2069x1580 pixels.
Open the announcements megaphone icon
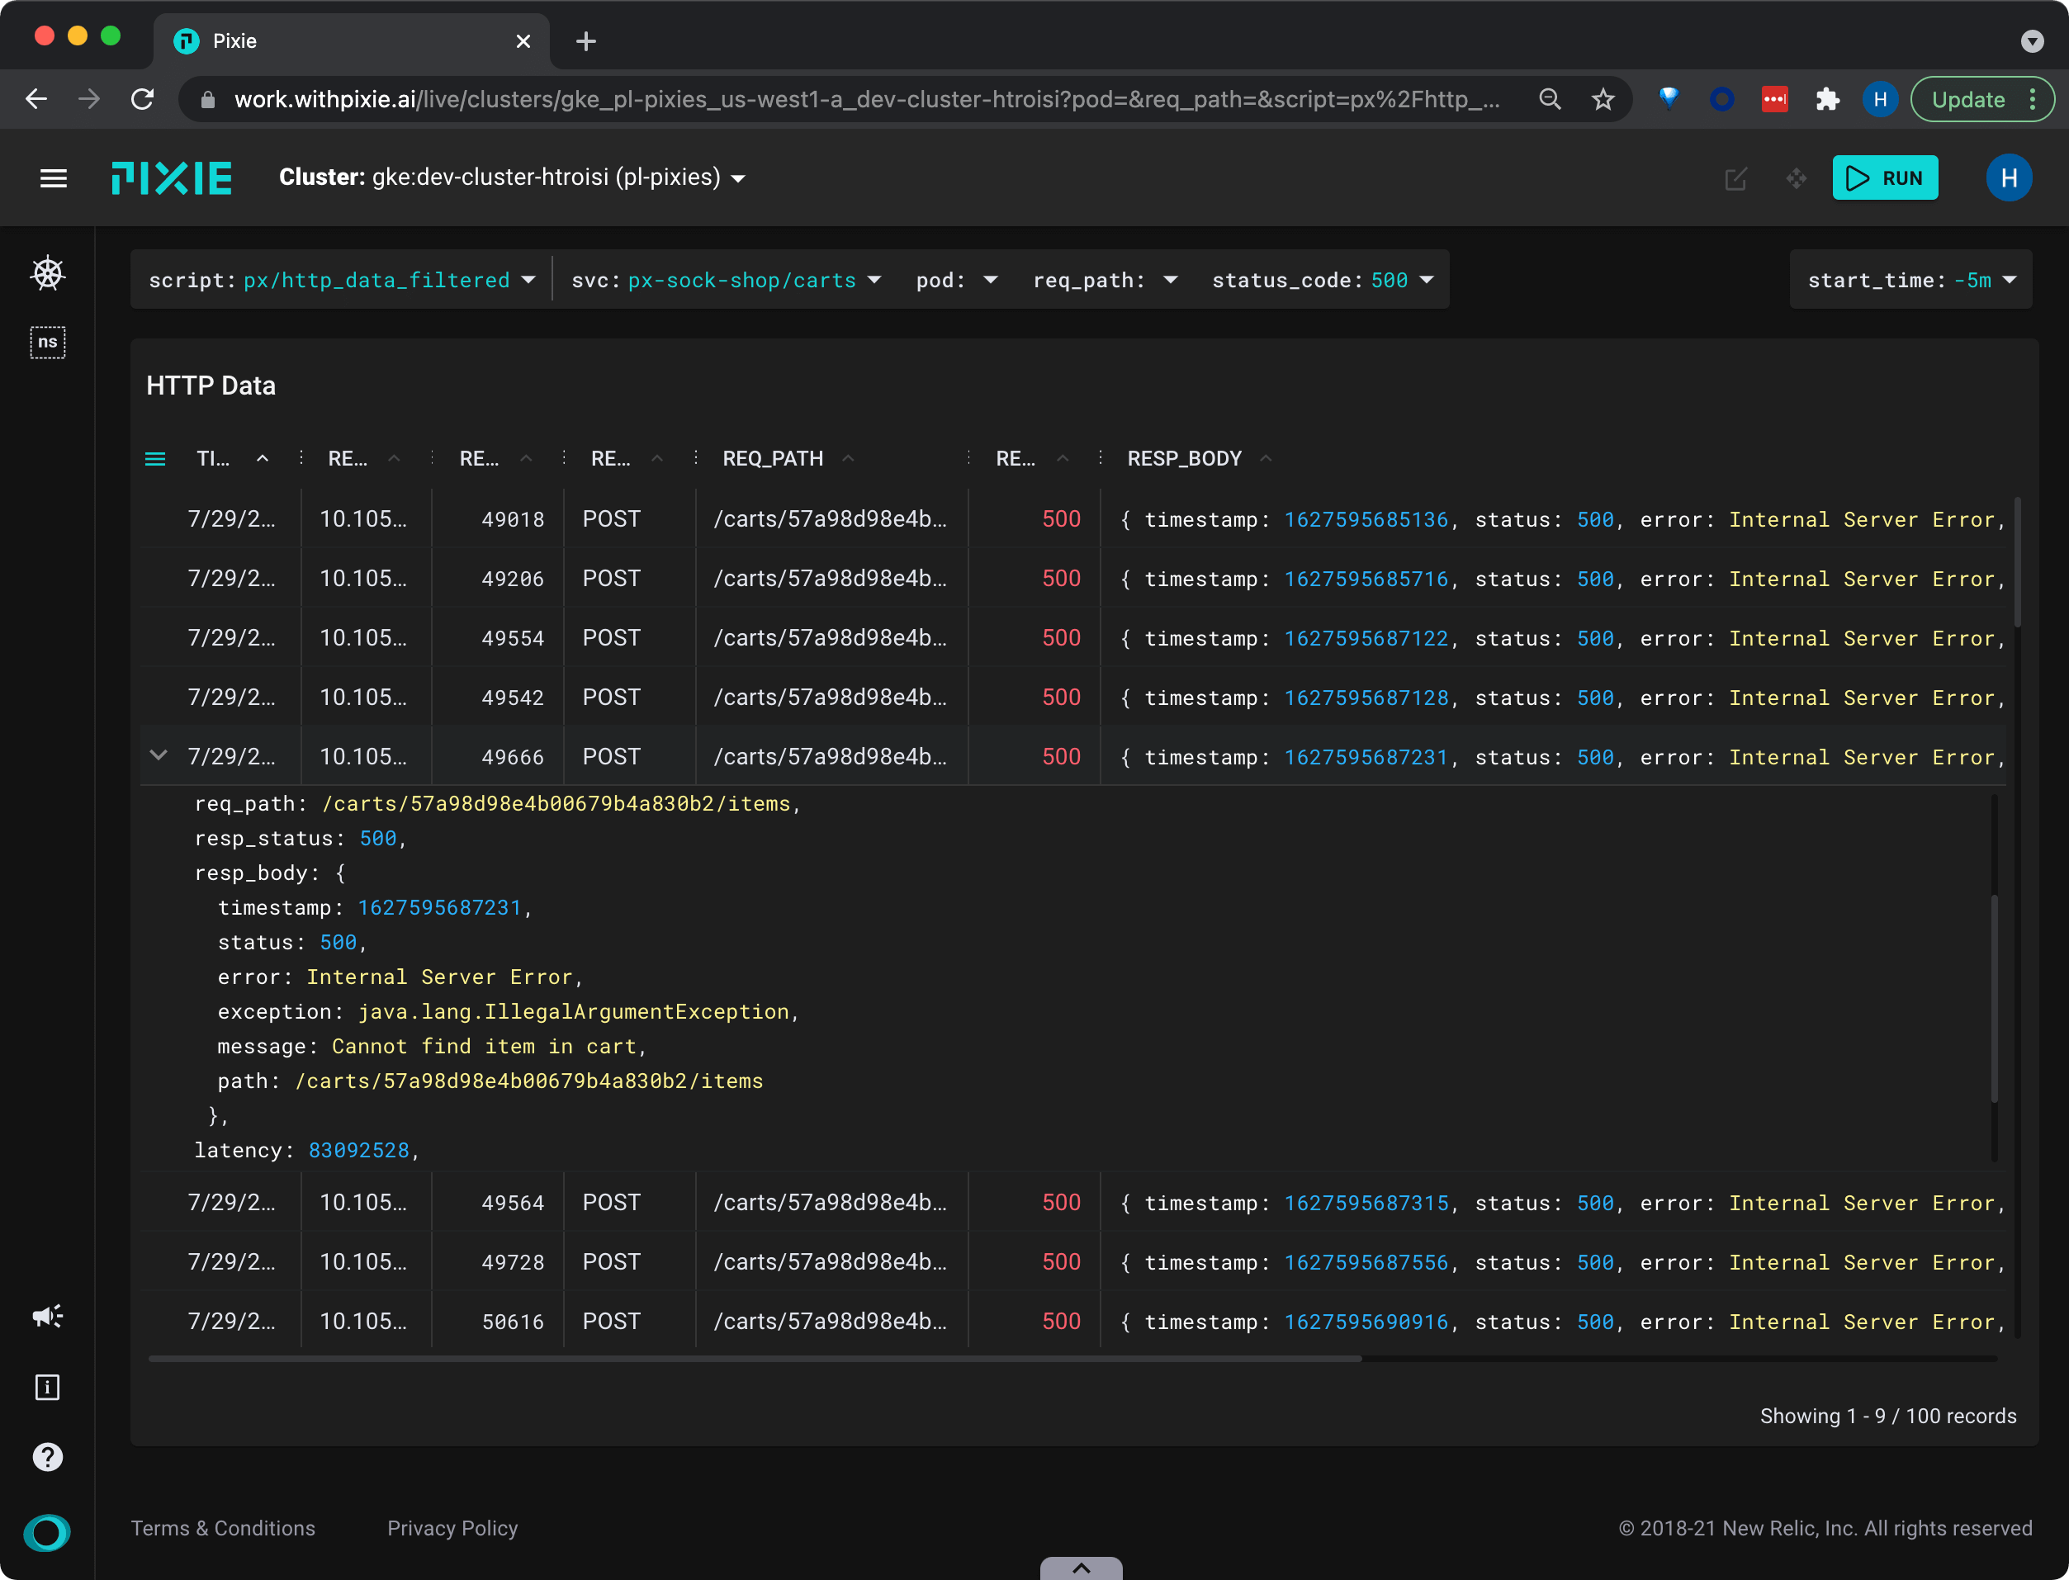[47, 1316]
